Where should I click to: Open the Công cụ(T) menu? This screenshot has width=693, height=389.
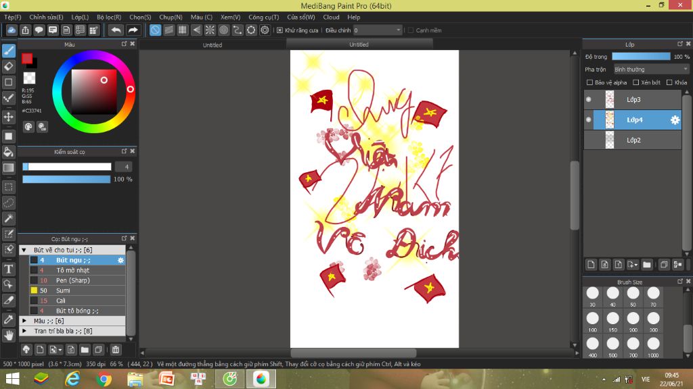tap(263, 17)
